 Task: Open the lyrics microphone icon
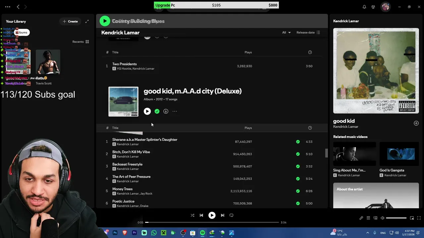[x=361, y=218]
